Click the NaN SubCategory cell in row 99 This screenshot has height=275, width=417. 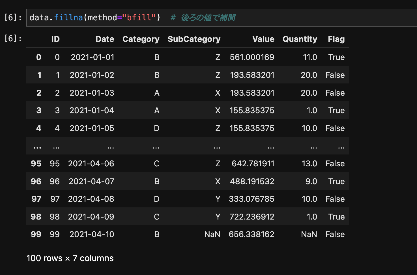tap(212, 234)
